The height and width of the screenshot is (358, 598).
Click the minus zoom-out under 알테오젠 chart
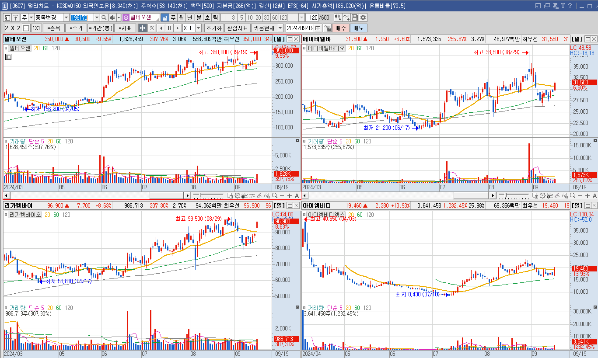pos(282,195)
